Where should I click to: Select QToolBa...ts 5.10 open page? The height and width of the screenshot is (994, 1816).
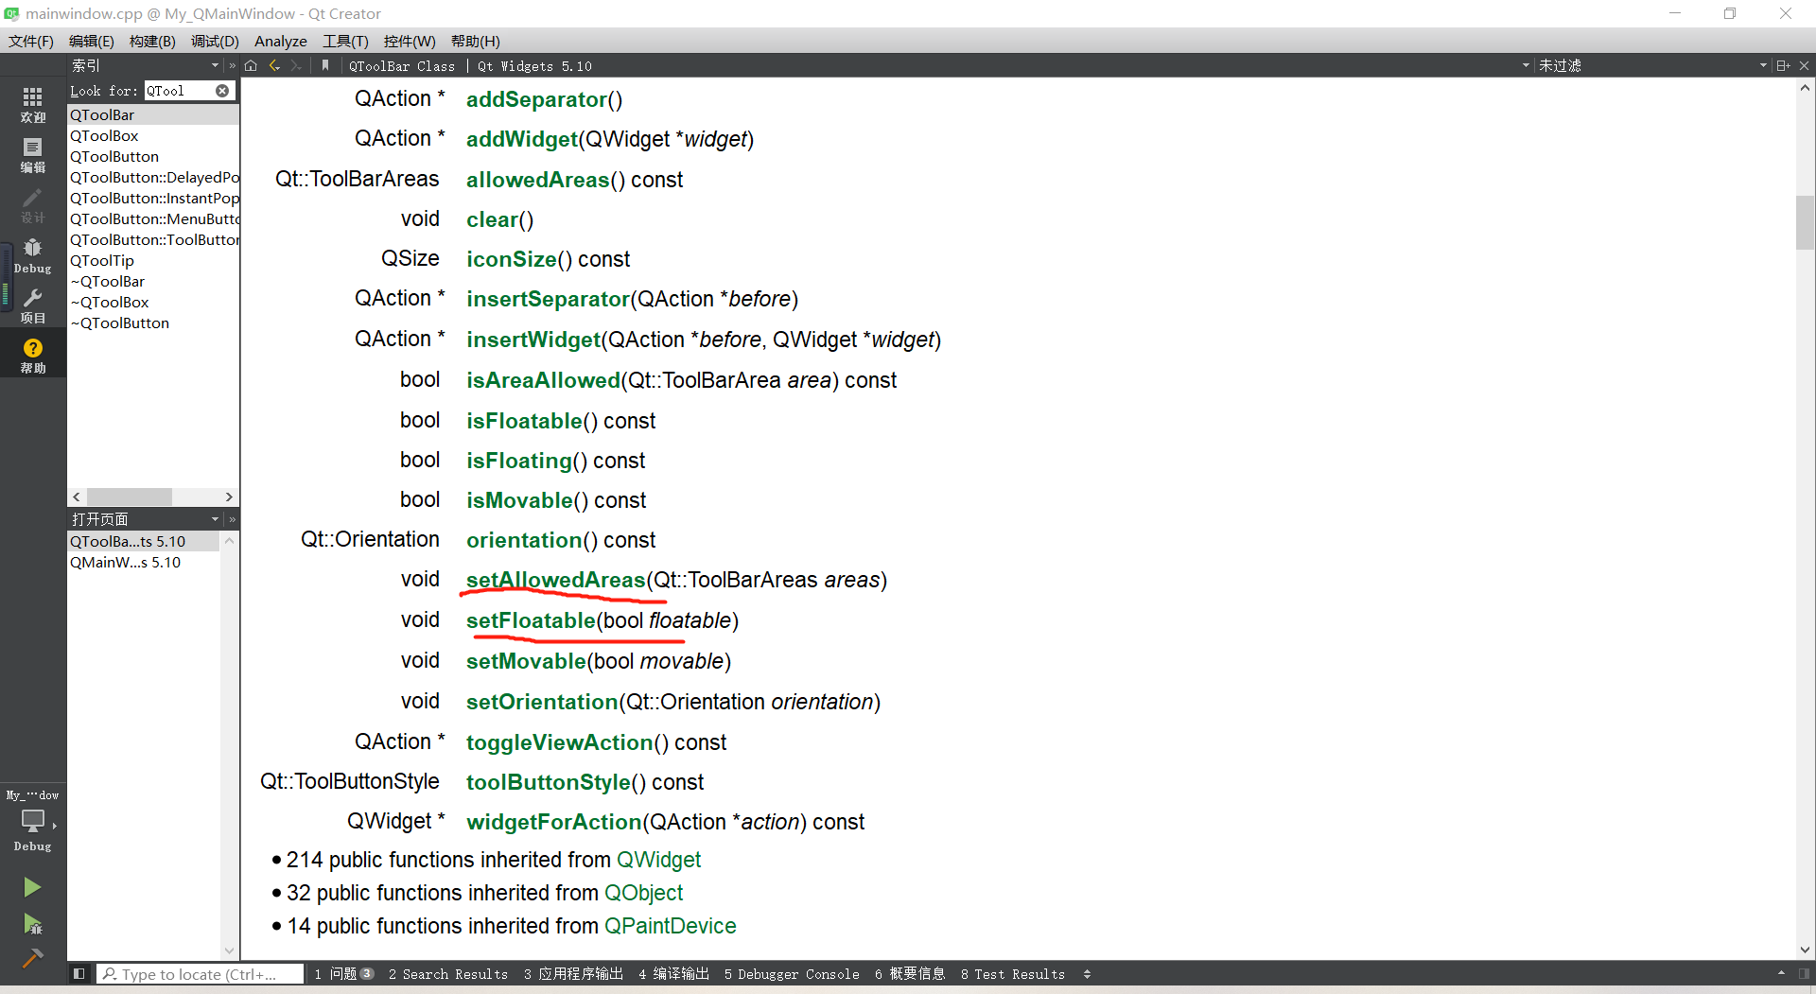coord(144,541)
